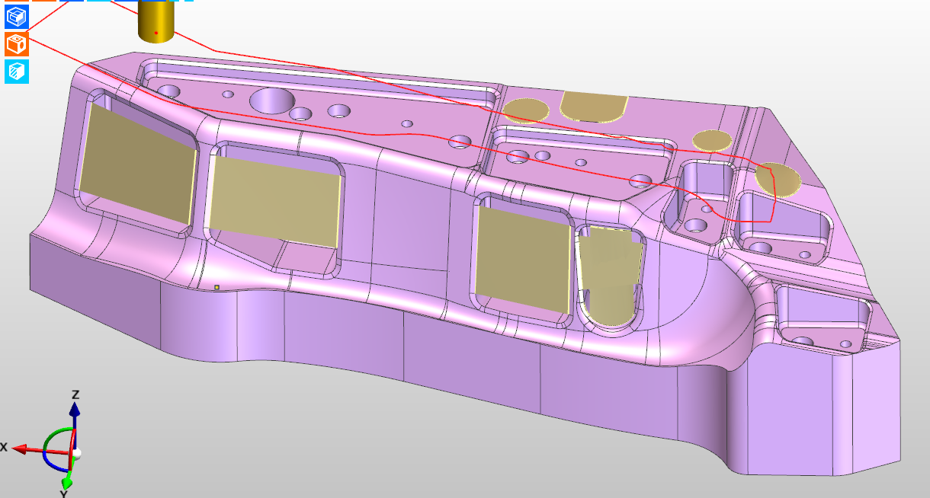The width and height of the screenshot is (930, 498).
Task: Select the tan rectangular surface in middle pocket
Action: pos(523,260)
